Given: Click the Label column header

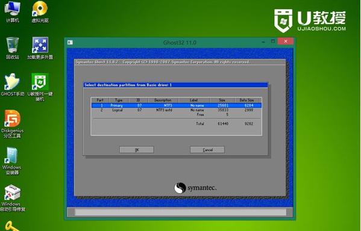Looking at the screenshot, I should click(194, 100).
